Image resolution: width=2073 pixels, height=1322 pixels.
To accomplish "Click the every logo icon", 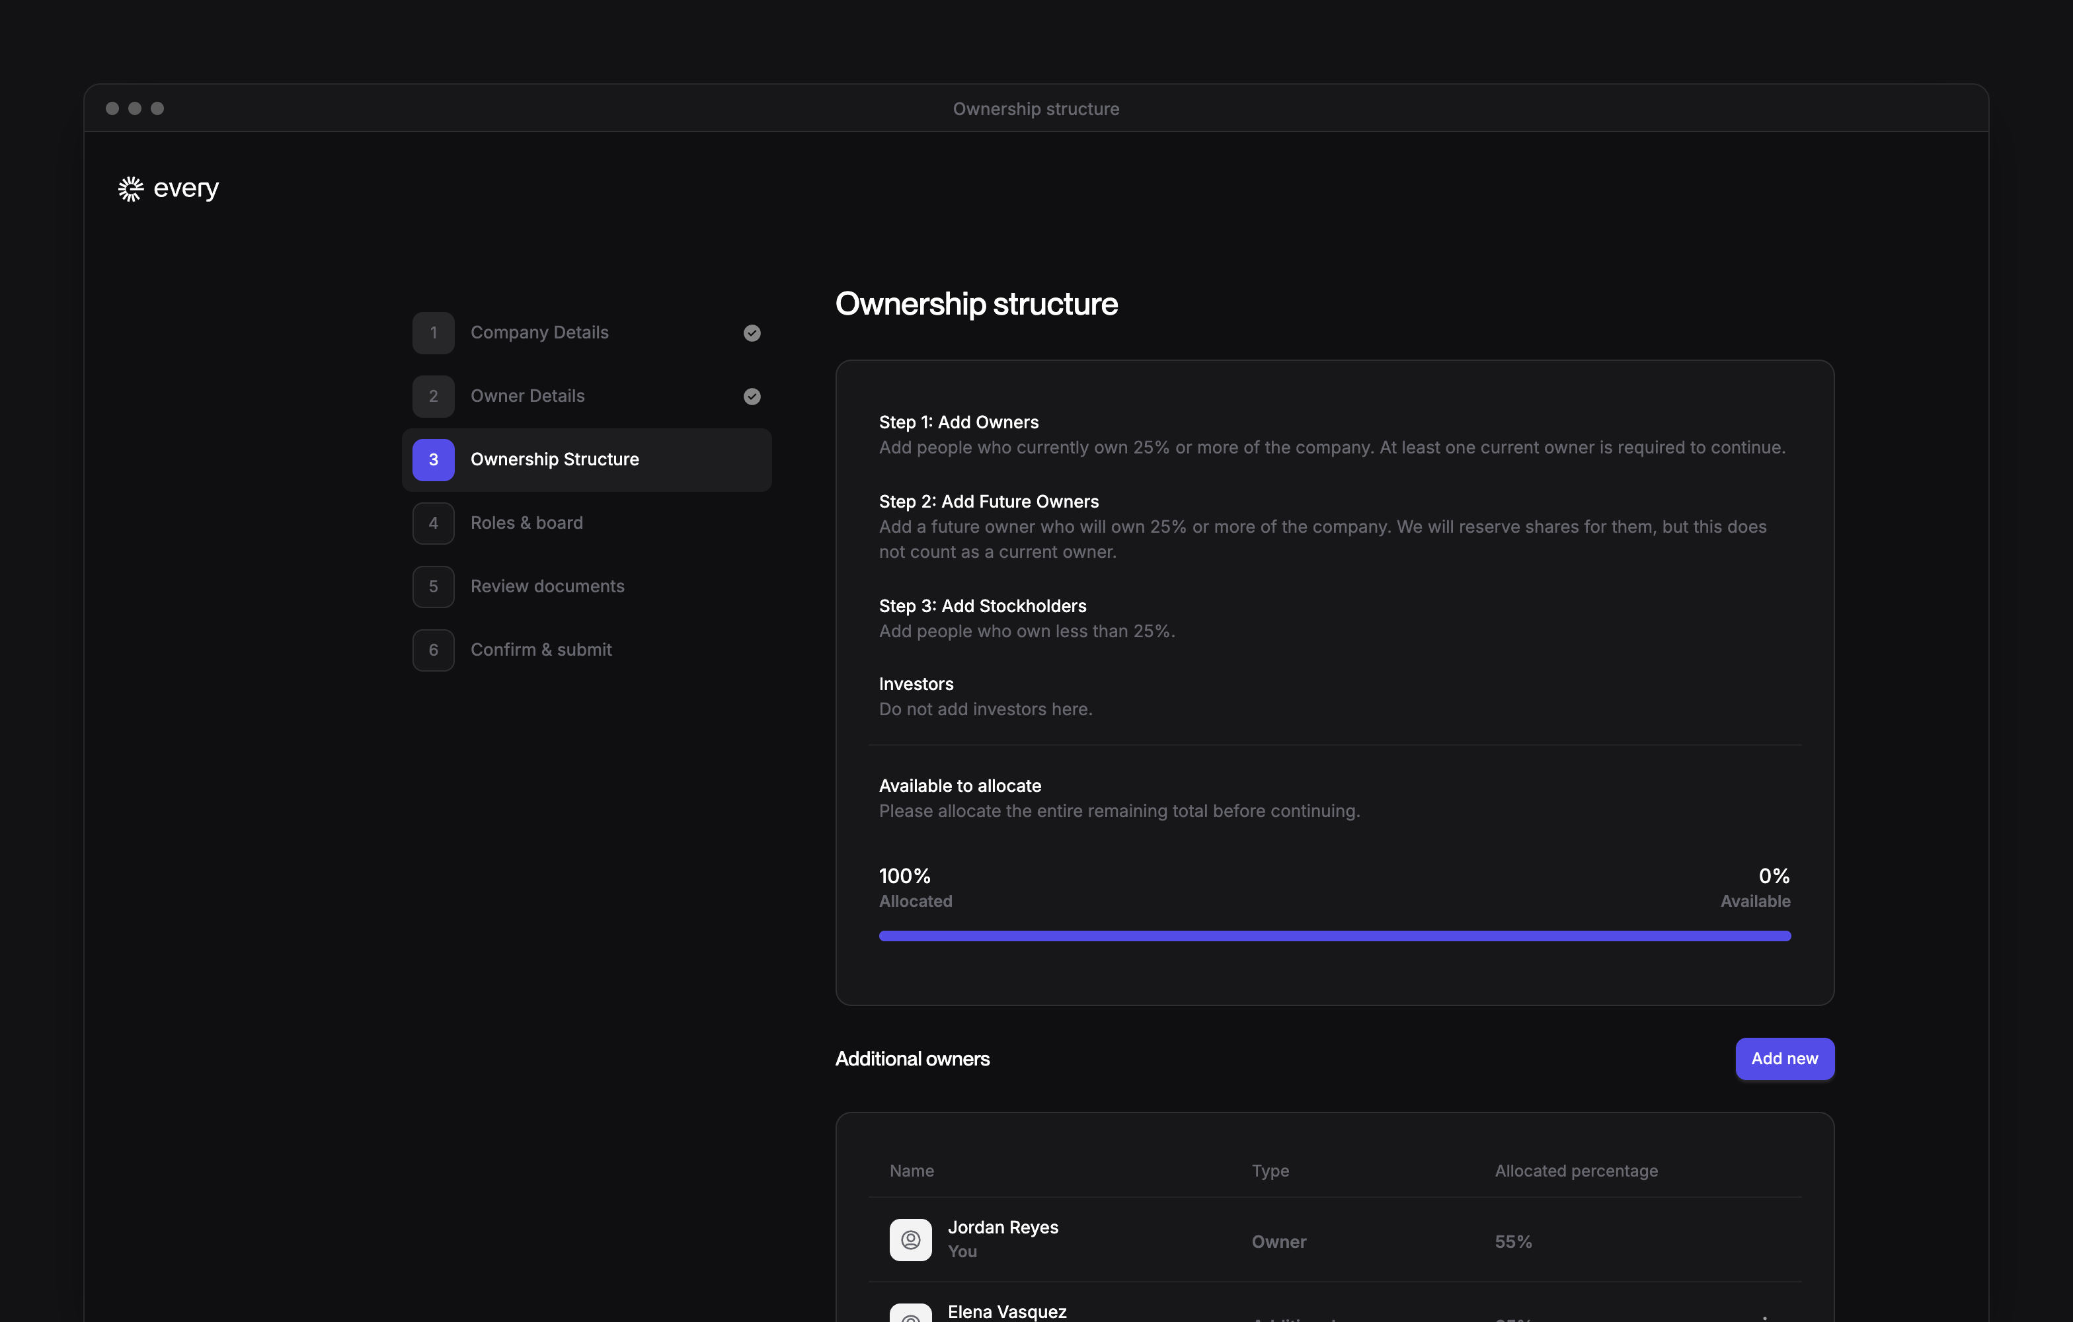I will click(x=130, y=188).
